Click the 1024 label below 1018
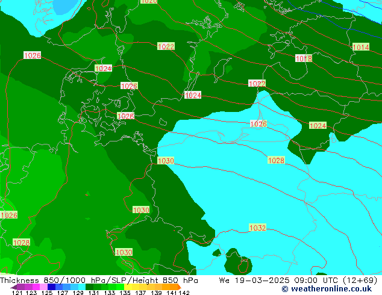The width and height of the screenshot is (382, 295). pos(318,125)
